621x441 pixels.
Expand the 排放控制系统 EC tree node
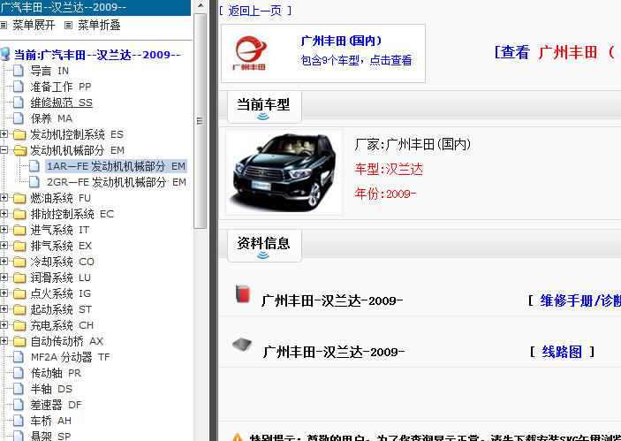pyautogui.click(x=4, y=214)
